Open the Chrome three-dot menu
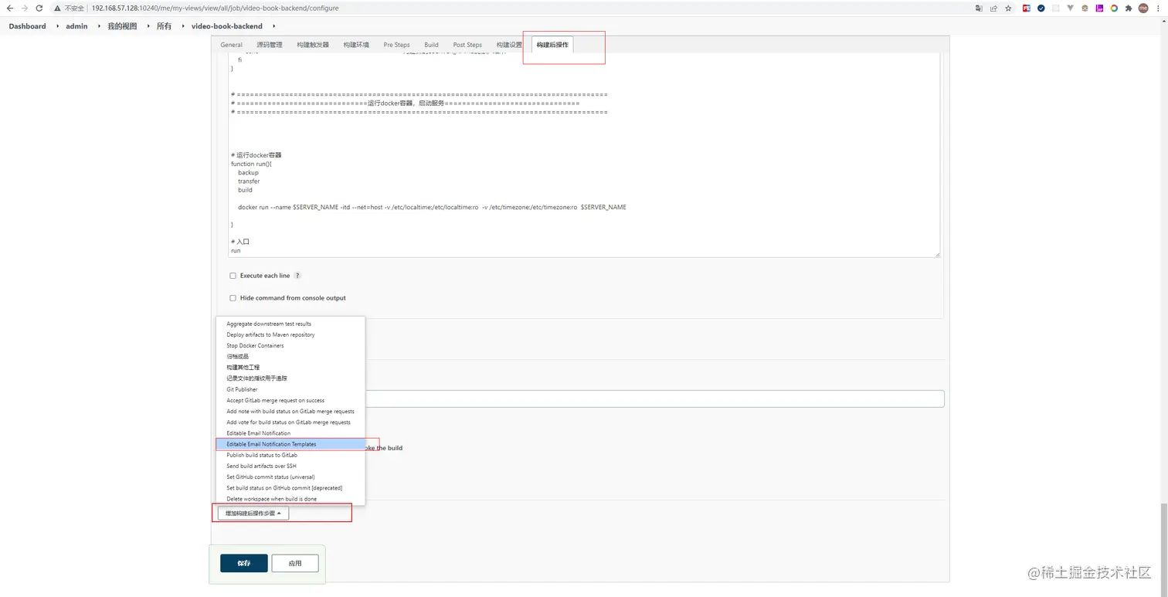Image resolution: width=1168 pixels, height=597 pixels. click(1159, 8)
